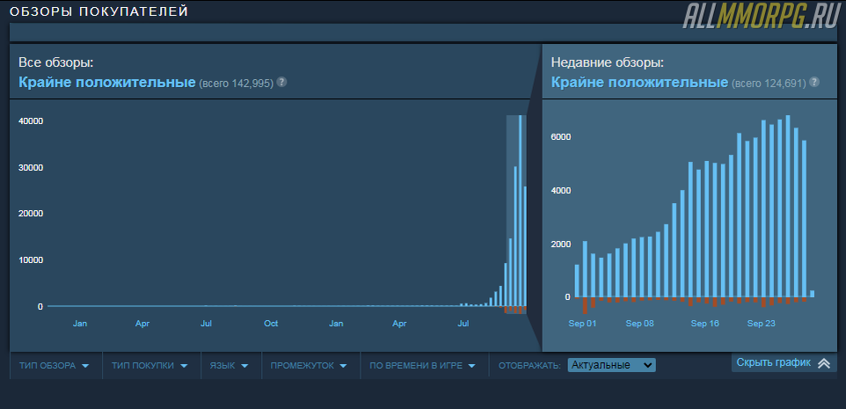The image size is (846, 409).
Task: Click the Oct label on overall chart
Action: (x=271, y=324)
